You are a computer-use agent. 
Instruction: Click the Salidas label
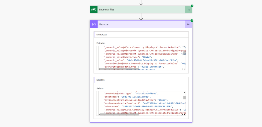100,88
